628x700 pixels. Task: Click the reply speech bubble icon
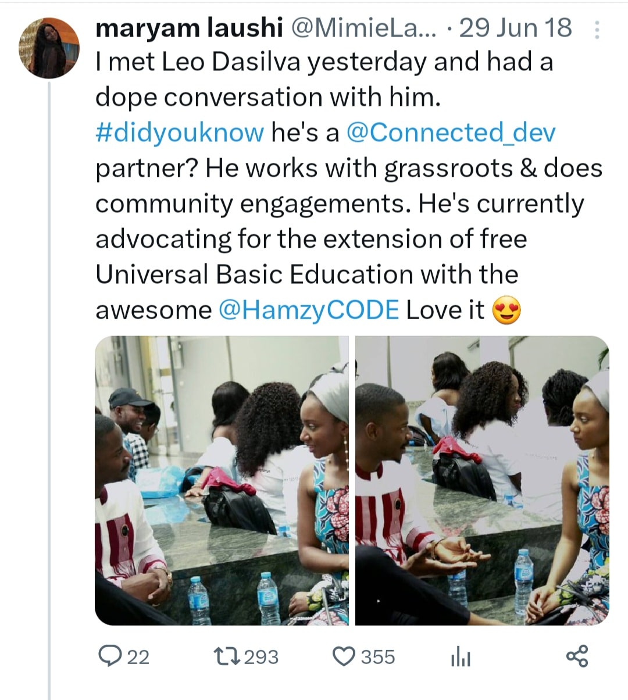109,656
